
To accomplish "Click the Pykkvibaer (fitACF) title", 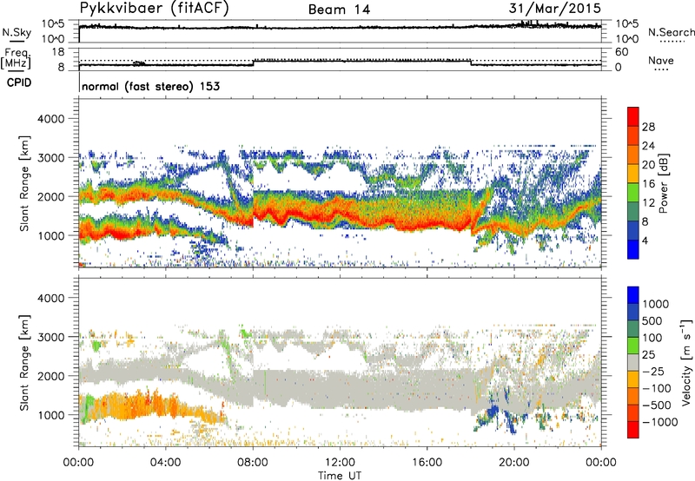I will click(x=155, y=9).
